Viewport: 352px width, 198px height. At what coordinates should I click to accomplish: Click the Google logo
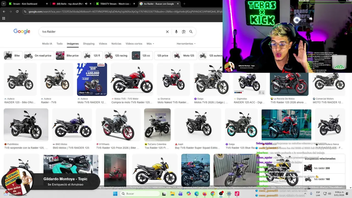coord(22,31)
